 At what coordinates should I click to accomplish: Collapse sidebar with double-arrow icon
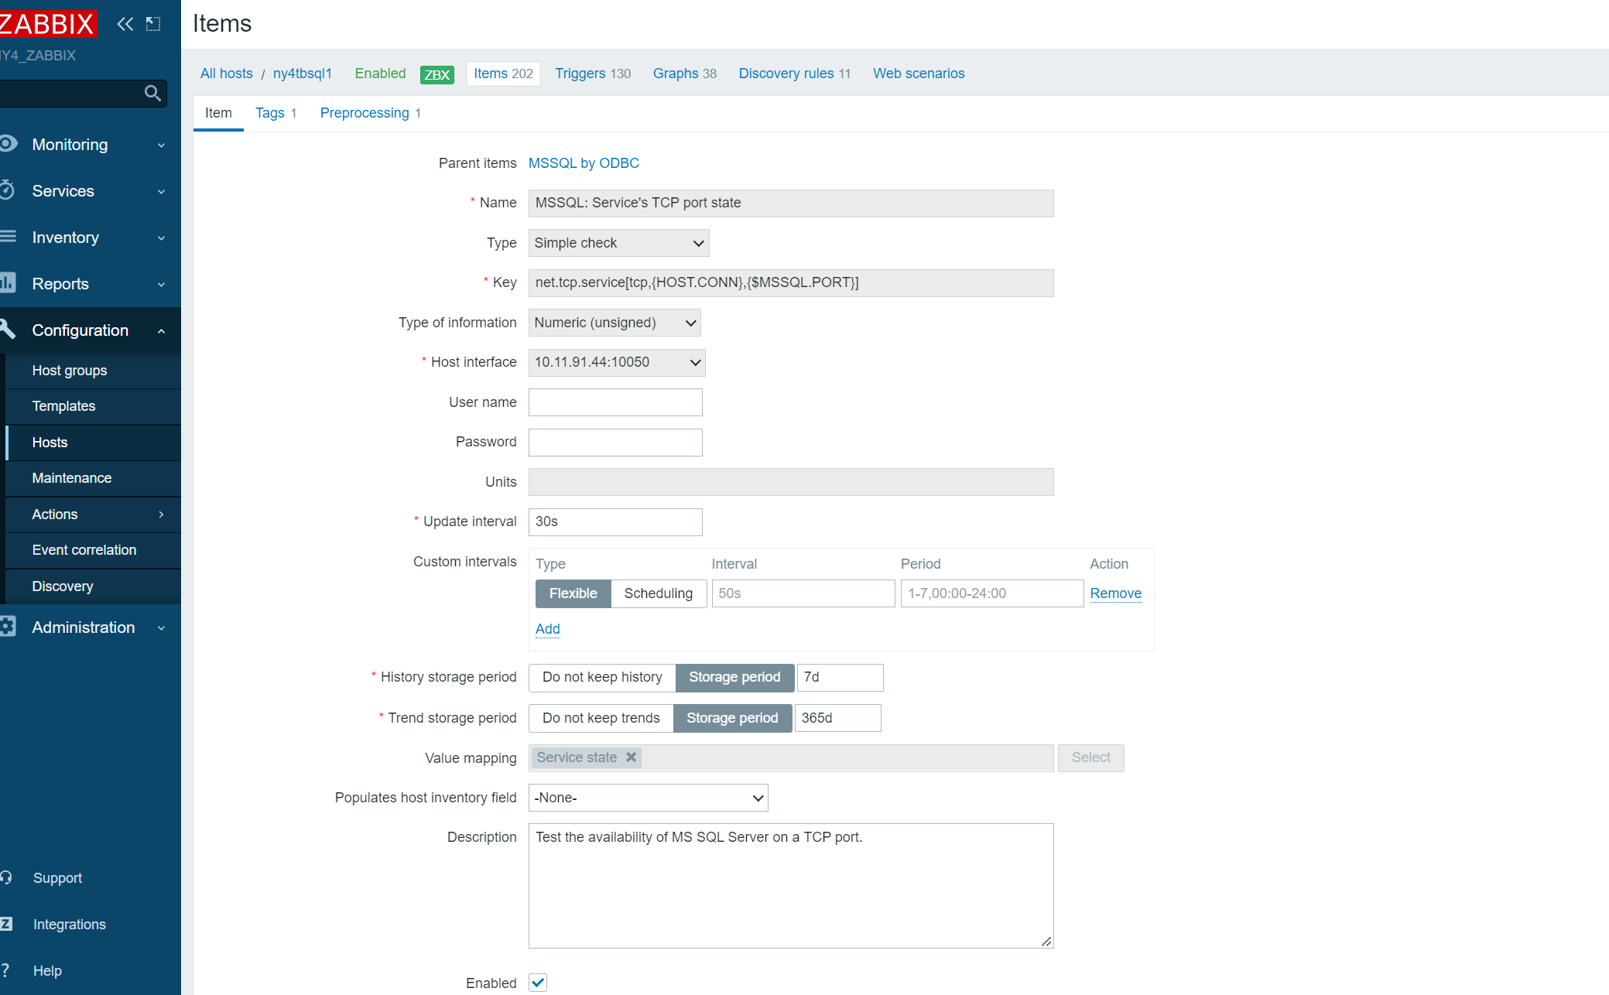pos(125,24)
